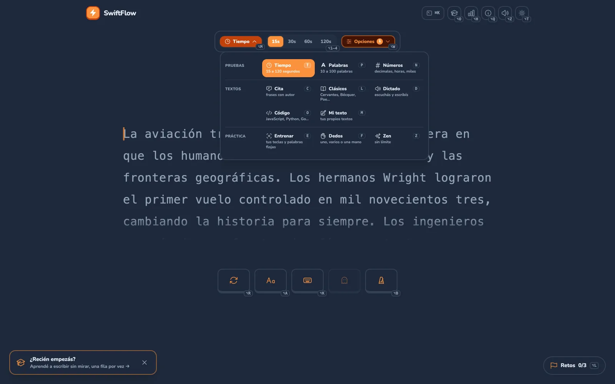Click the 'SwiftFlow' brand name text
The height and width of the screenshot is (384, 615).
click(x=120, y=13)
